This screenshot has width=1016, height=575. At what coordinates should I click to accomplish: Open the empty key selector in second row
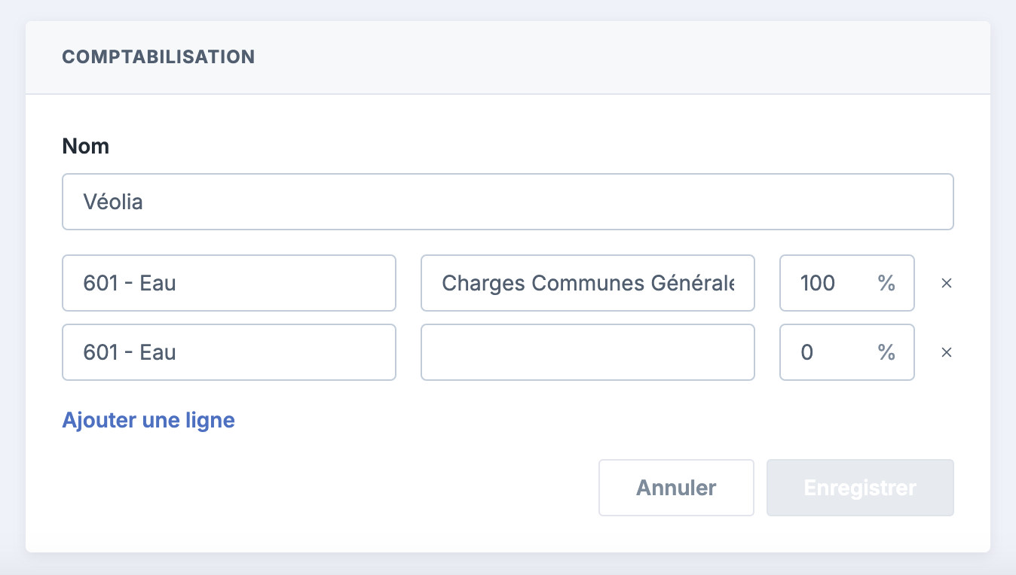[588, 352]
